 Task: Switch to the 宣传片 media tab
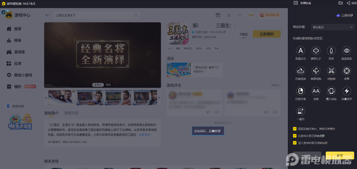tap(98, 85)
